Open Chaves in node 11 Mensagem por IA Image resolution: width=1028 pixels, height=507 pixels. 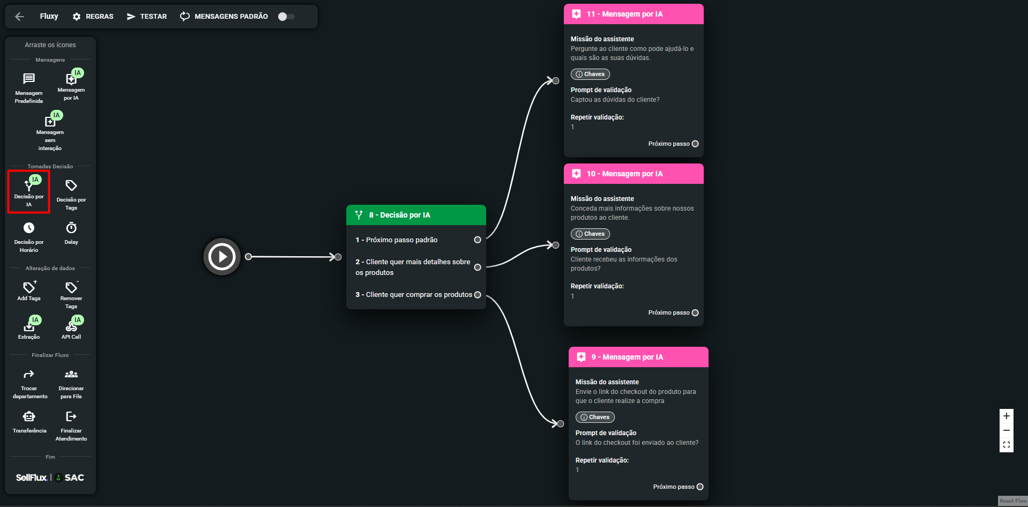(590, 74)
